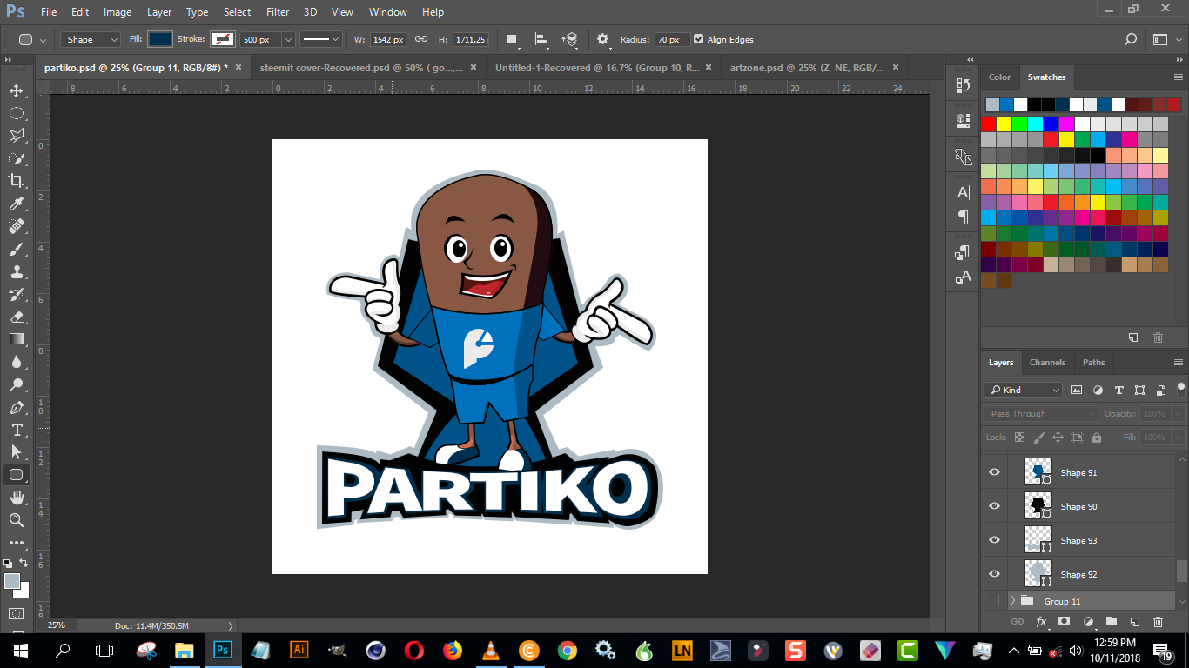The width and height of the screenshot is (1189, 668).
Task: Select the Pen tool
Action: tap(17, 407)
